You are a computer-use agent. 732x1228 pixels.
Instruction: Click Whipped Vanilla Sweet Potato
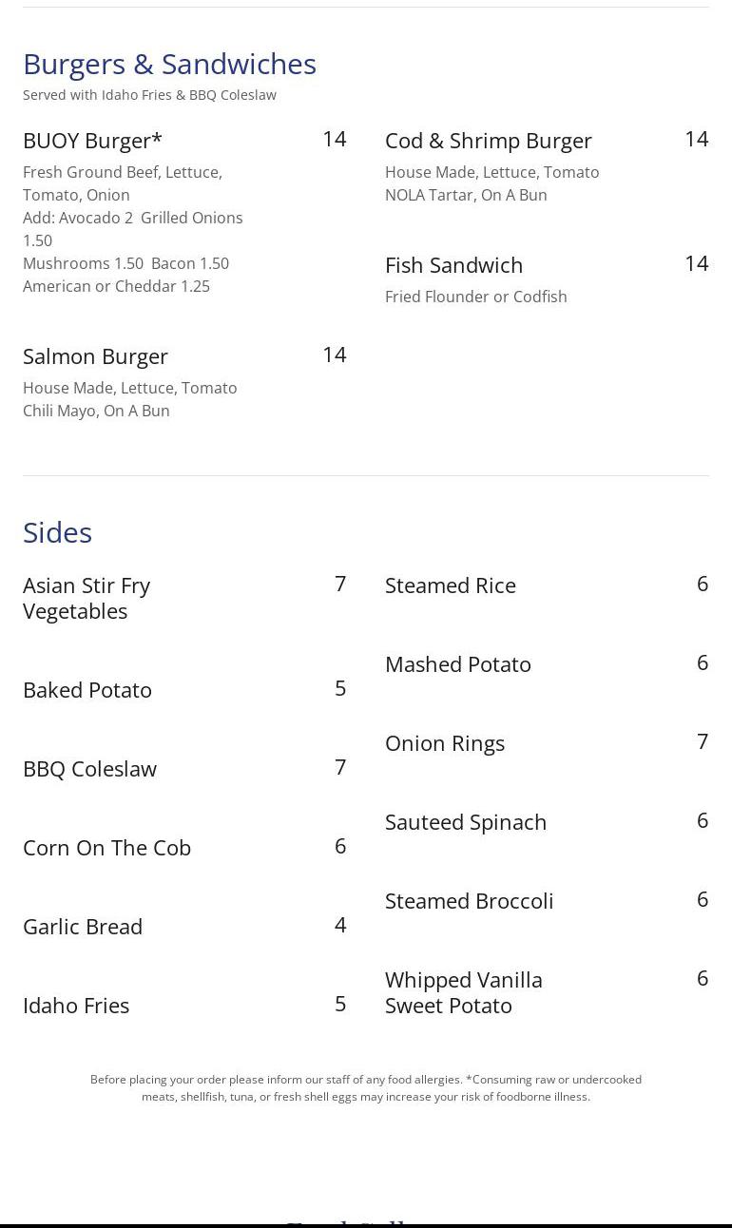[464, 992]
